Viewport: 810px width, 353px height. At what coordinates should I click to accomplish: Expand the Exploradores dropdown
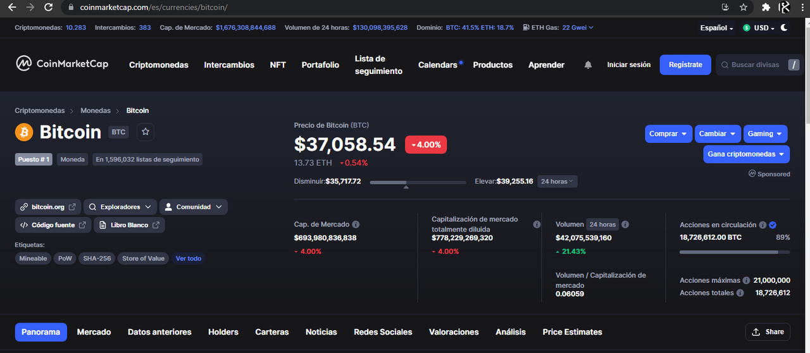coord(120,207)
